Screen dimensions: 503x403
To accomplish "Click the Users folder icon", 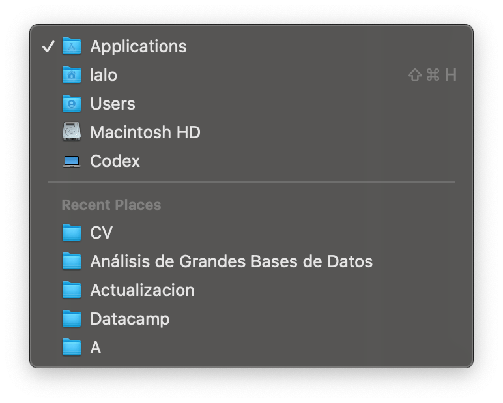I will (x=71, y=104).
